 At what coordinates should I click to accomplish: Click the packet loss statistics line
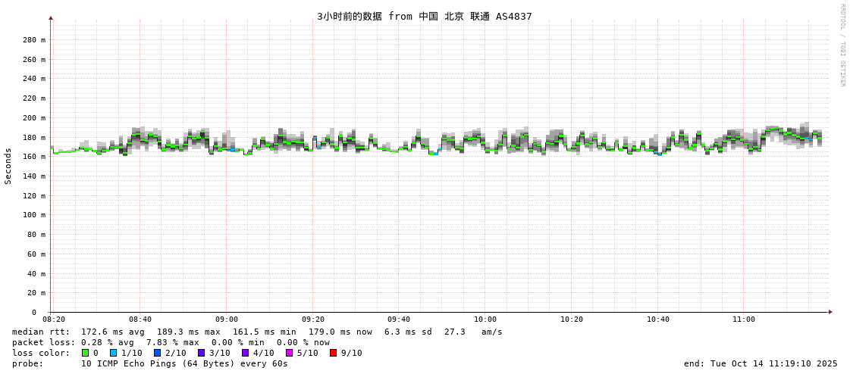tap(171, 342)
